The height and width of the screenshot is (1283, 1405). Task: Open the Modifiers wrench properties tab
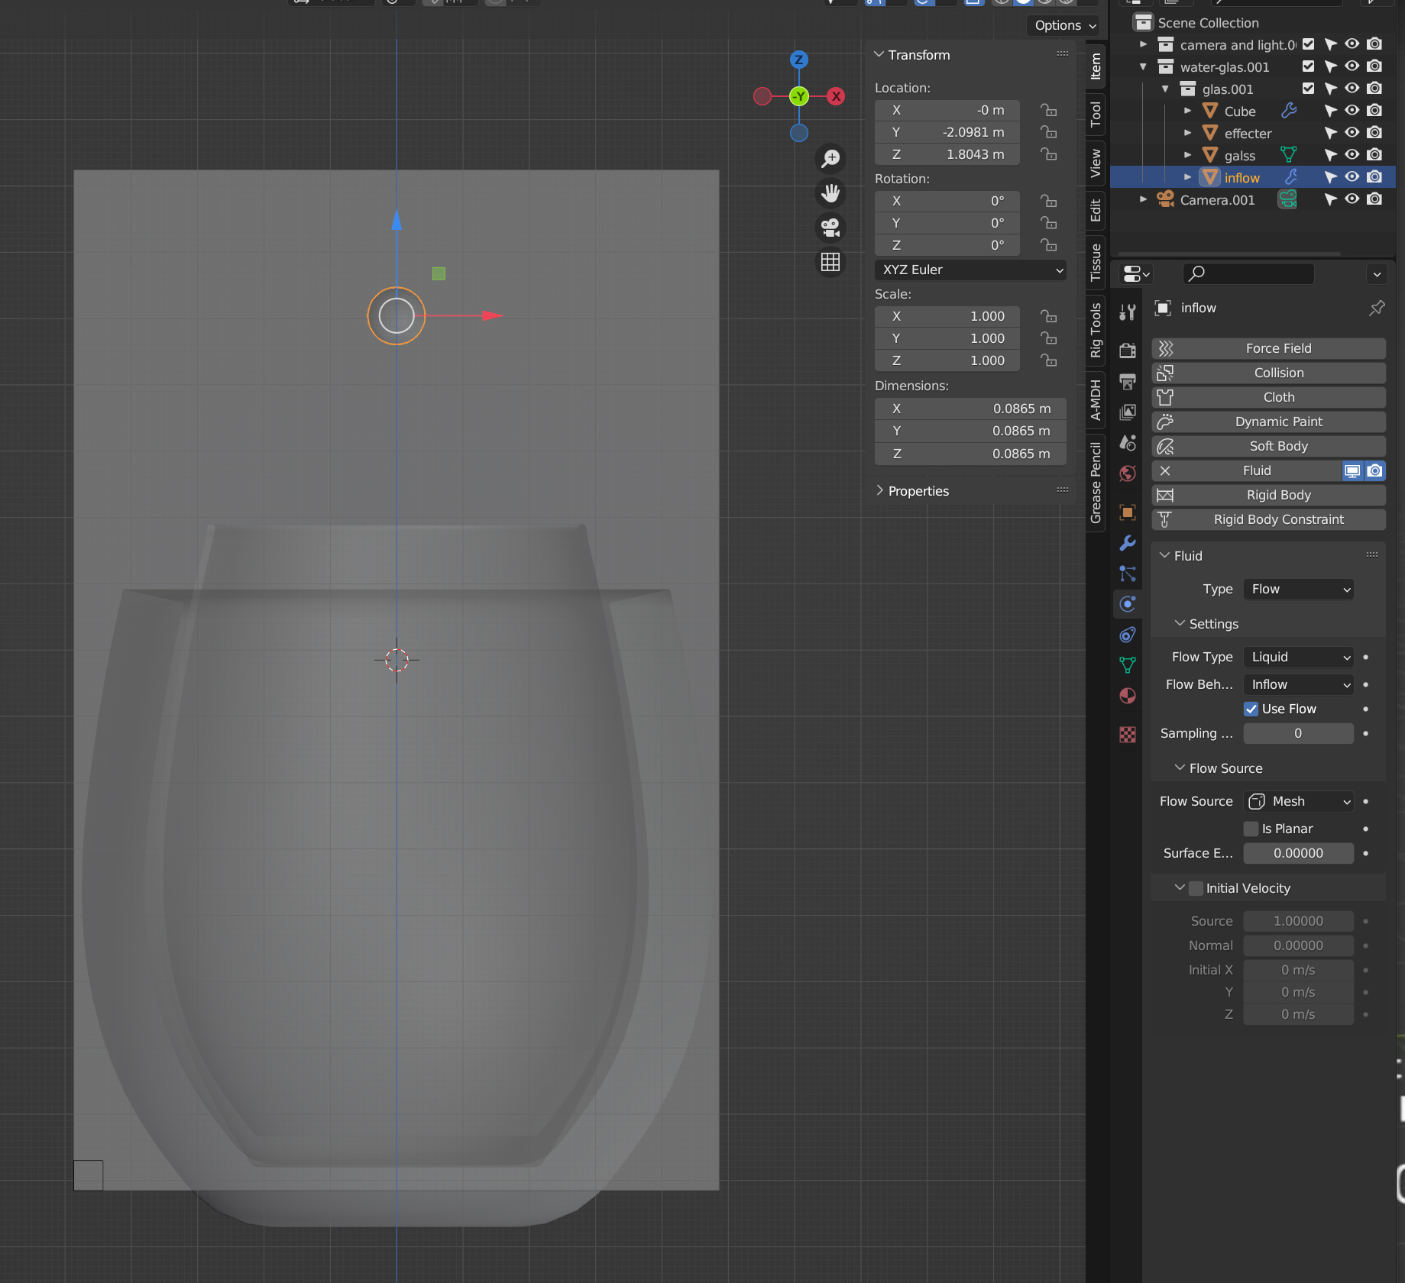pos(1128,543)
